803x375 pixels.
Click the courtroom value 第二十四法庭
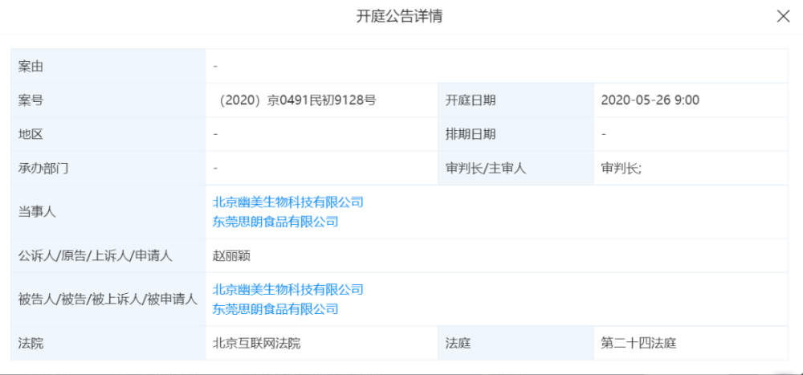click(638, 344)
